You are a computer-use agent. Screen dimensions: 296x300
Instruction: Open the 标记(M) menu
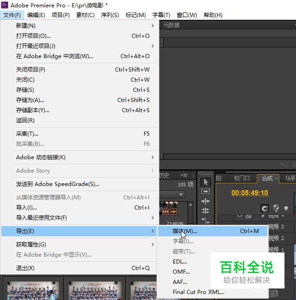pyautogui.click(x=136, y=15)
